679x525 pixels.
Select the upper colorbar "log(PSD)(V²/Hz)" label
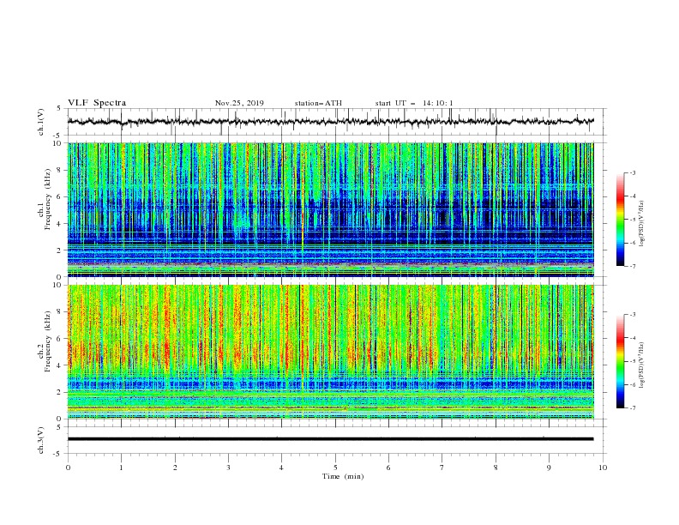tap(642, 224)
